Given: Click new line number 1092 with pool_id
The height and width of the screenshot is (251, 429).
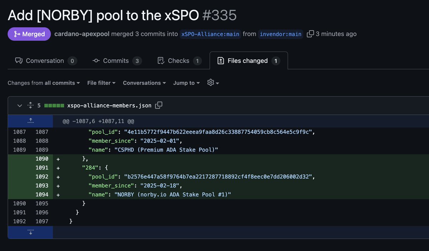Looking at the screenshot, I should (42, 176).
